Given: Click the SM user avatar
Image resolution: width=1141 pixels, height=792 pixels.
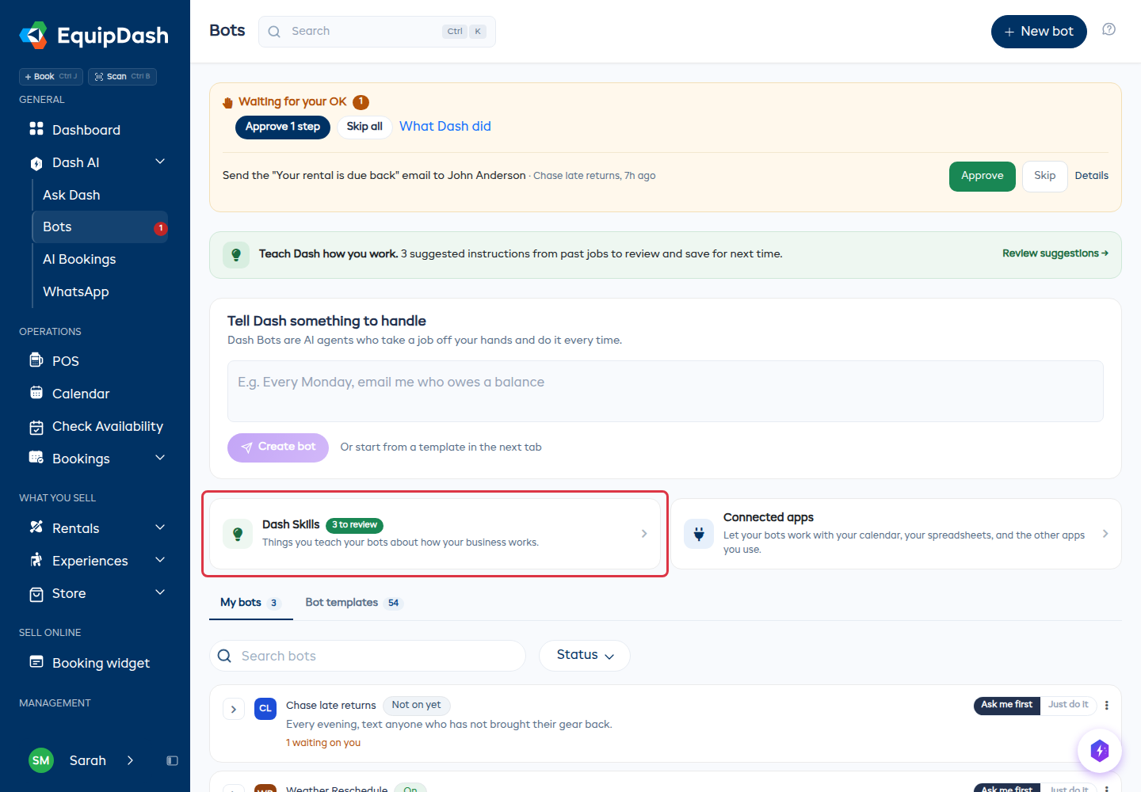Looking at the screenshot, I should pyautogui.click(x=41, y=760).
